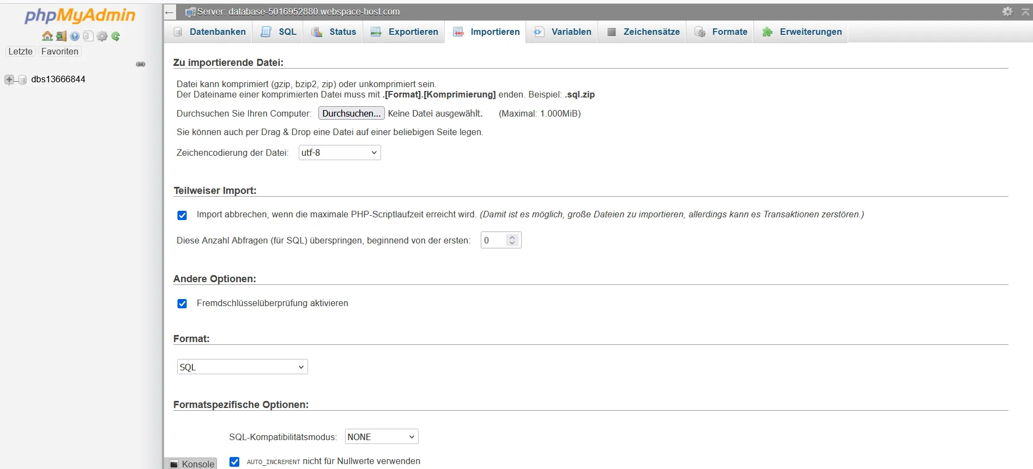The height and width of the screenshot is (469, 1033).
Task: Go to home via house icon
Action: 47,36
